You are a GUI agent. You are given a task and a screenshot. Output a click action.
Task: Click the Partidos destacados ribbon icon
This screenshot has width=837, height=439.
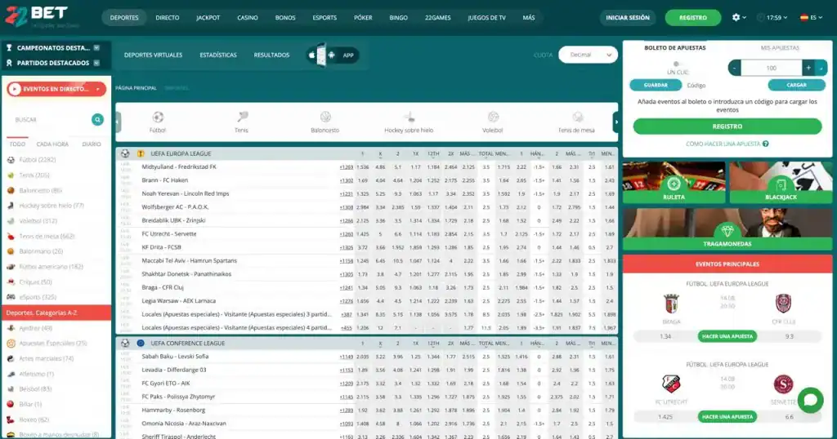point(9,63)
